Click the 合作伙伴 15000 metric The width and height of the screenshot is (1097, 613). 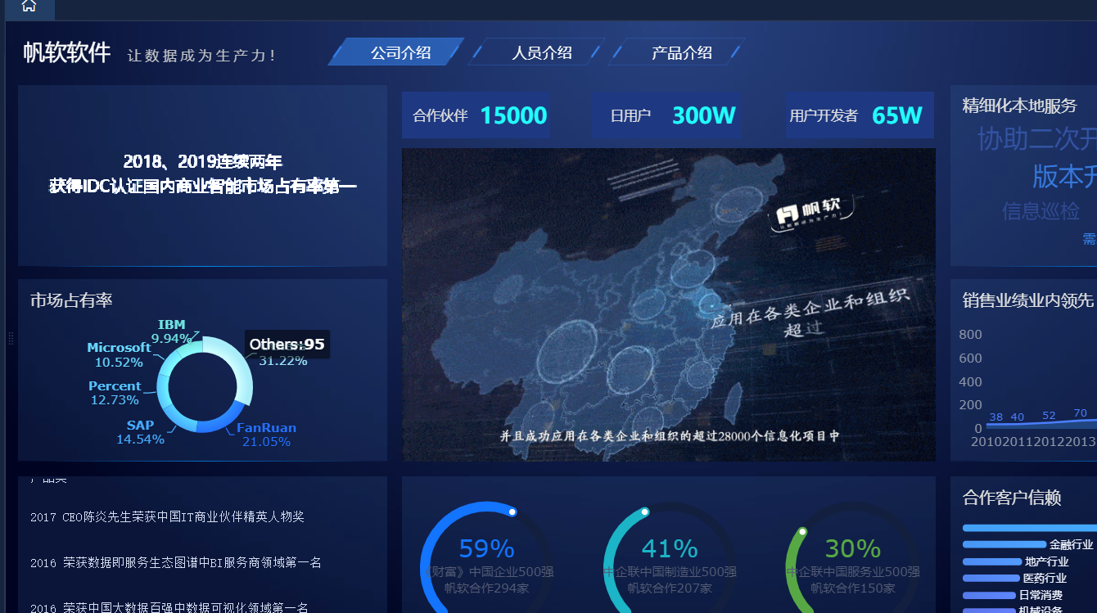point(480,115)
